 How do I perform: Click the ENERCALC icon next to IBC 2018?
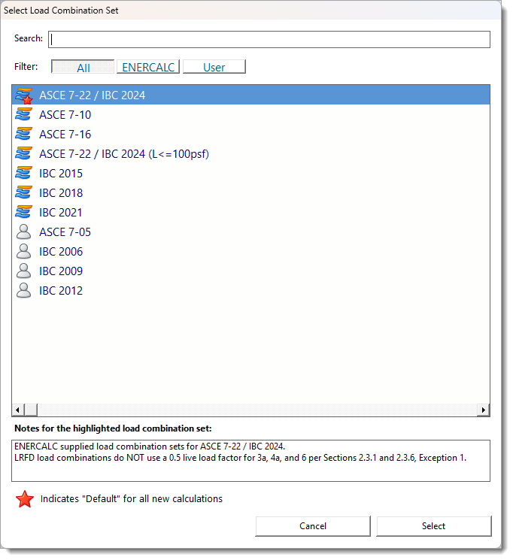click(24, 193)
